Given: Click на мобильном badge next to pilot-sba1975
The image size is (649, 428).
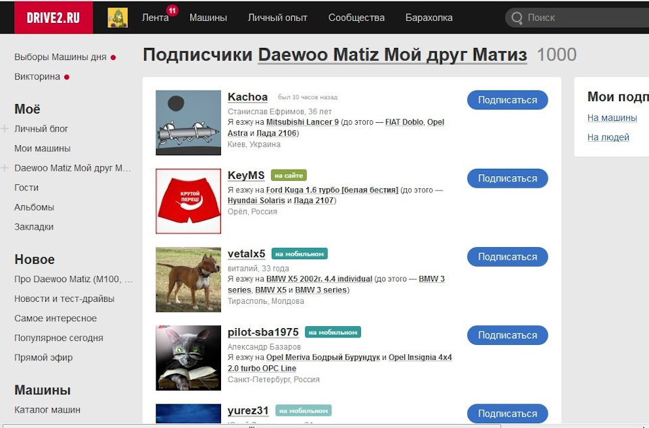Looking at the screenshot, I should tap(333, 332).
